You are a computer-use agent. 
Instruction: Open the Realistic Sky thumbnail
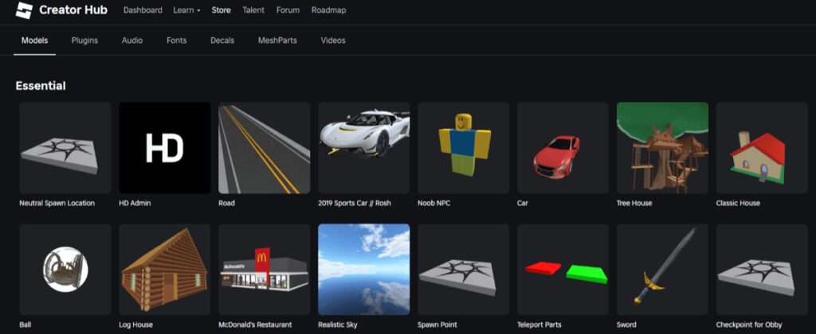tap(363, 270)
